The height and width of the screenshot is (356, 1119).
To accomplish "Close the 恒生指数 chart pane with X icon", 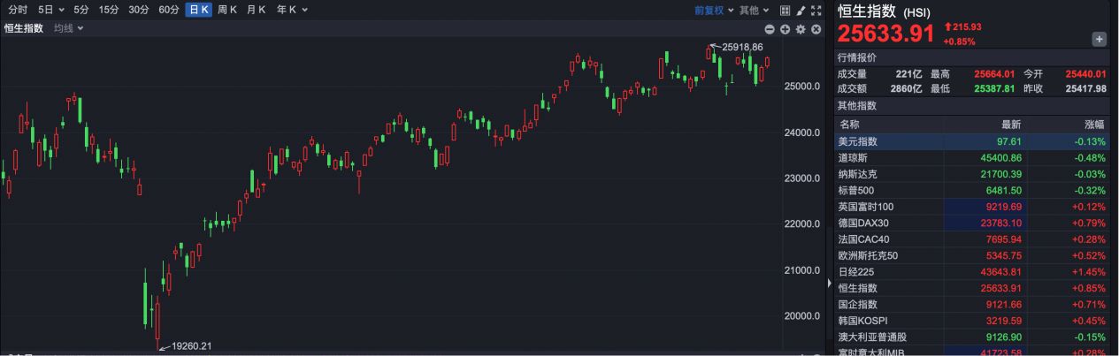I will pos(816,29).
